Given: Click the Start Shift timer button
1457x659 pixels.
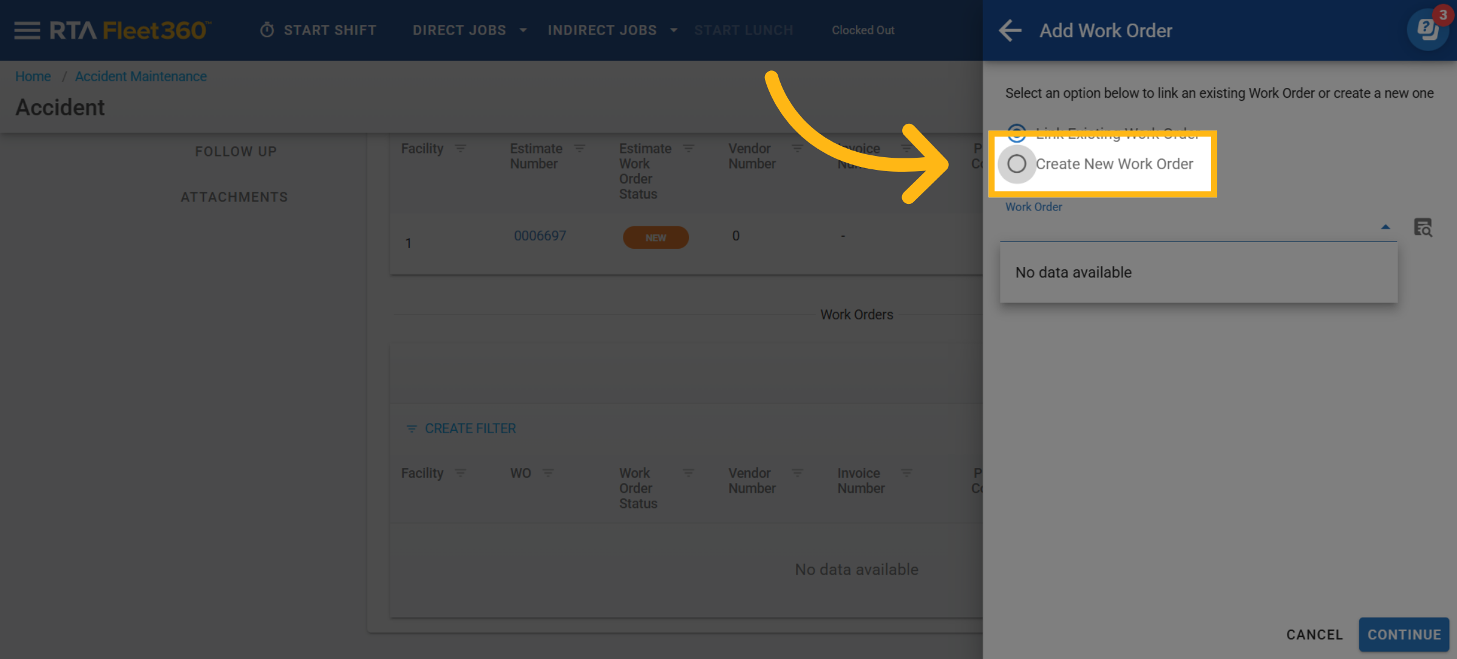Looking at the screenshot, I should coord(318,30).
